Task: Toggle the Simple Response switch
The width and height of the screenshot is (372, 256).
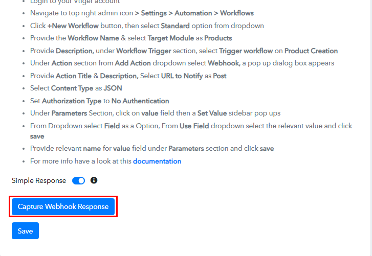Action: tap(78, 180)
